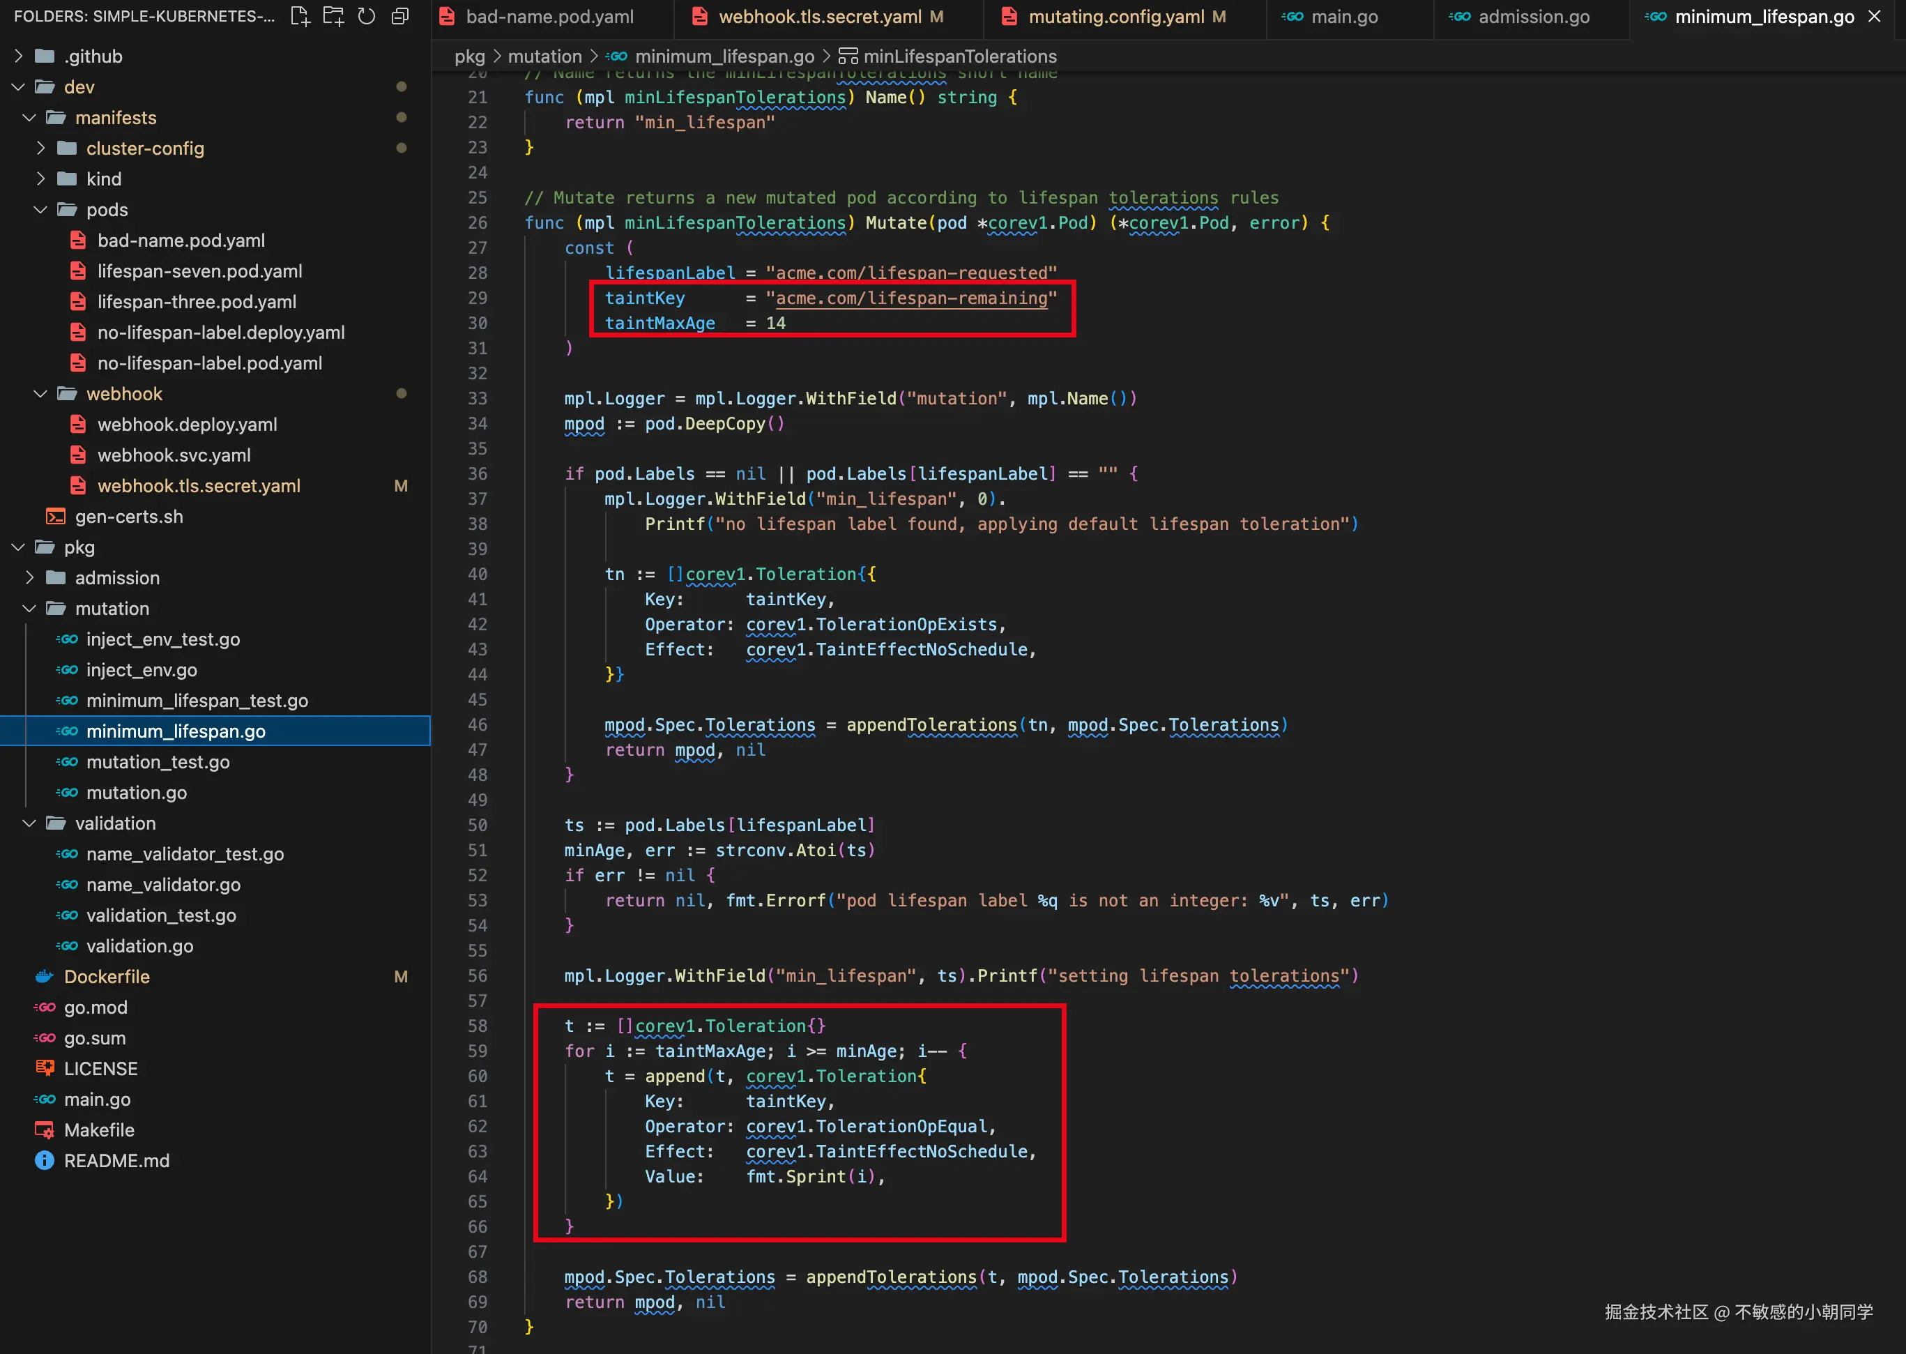Click the mutation breadcrumb segment

coord(544,56)
